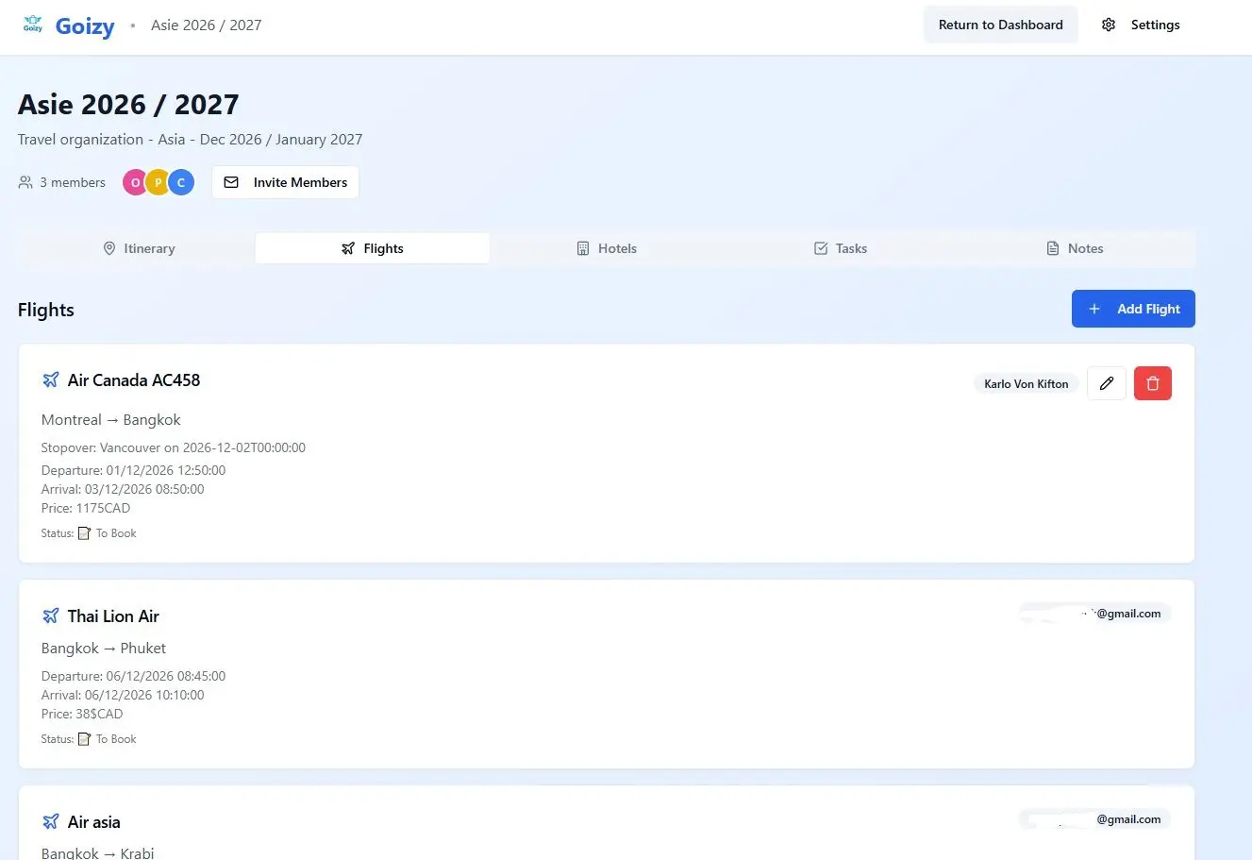Click the Tasks checkbox icon
Viewport: 1252px width, 860px height.
point(821,248)
